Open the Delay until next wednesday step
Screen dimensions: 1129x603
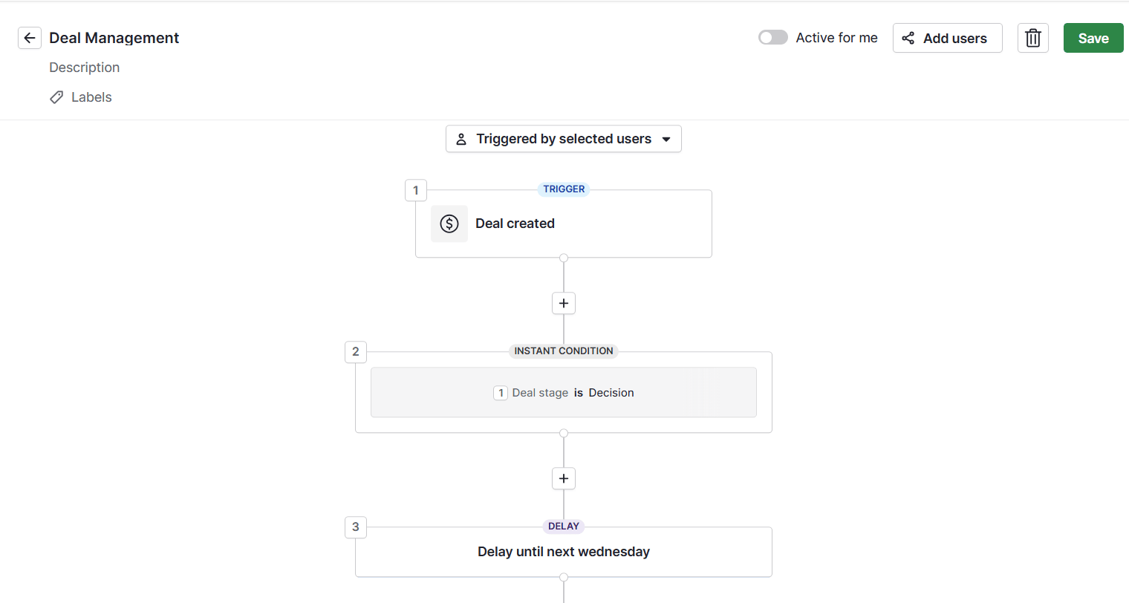point(563,551)
